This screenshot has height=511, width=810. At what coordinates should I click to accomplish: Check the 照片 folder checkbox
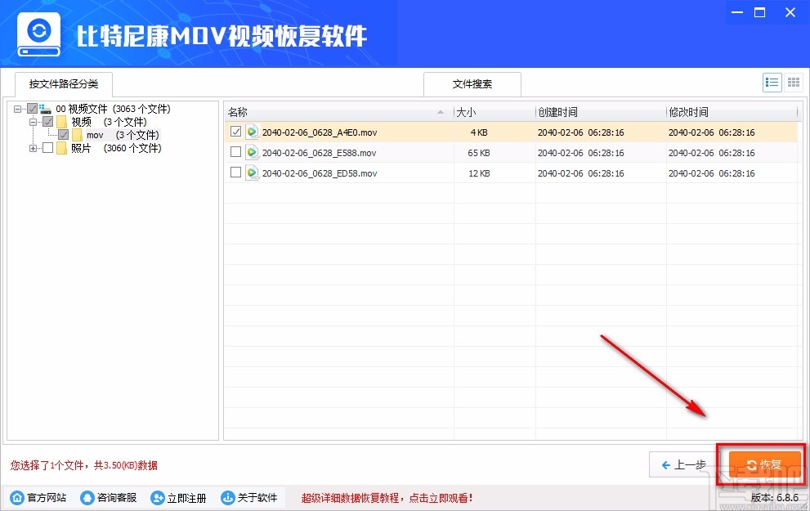point(47,148)
